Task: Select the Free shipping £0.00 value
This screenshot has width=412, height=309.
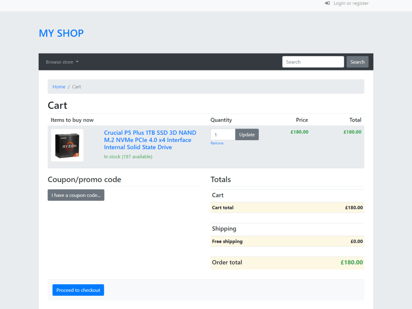Action: pos(356,241)
